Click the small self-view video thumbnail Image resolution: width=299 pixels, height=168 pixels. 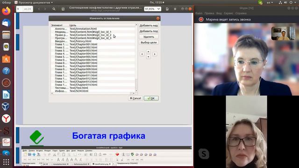point(283,33)
